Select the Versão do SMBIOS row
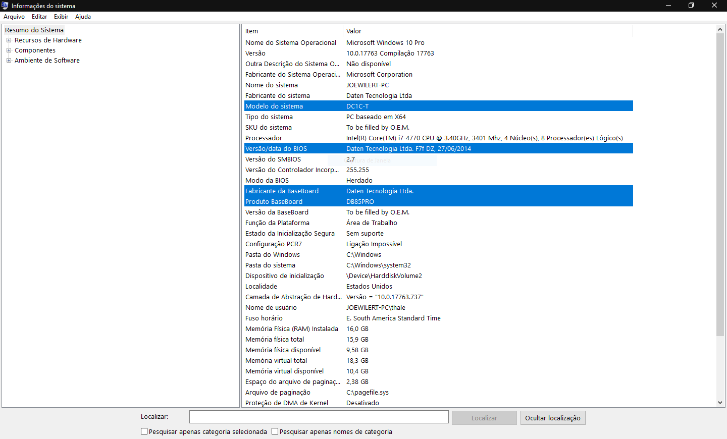Viewport: 727px width, 439px height. tap(438, 159)
